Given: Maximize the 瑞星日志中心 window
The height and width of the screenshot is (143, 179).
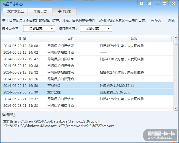Looking at the screenshot, I should [x=164, y=4].
